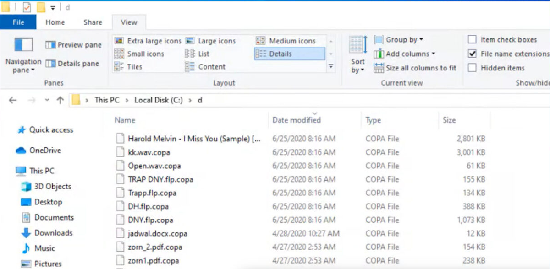This screenshot has width=550, height=269.
Task: Click the Forward navigation arrow
Action: [x=31, y=100]
